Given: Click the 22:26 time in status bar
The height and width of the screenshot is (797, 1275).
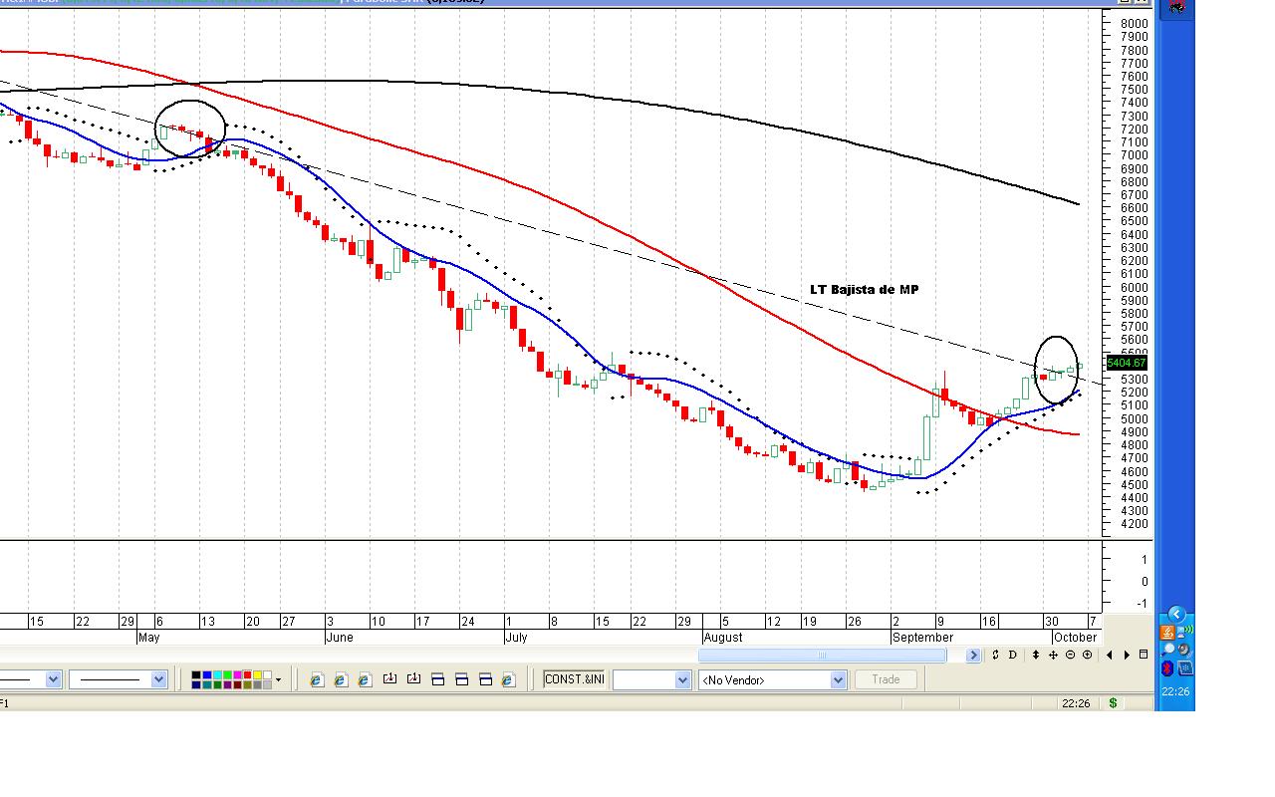Looking at the screenshot, I should (x=1076, y=703).
